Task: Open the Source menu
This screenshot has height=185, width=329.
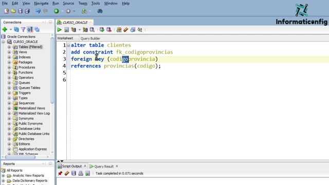Action: click(68, 4)
